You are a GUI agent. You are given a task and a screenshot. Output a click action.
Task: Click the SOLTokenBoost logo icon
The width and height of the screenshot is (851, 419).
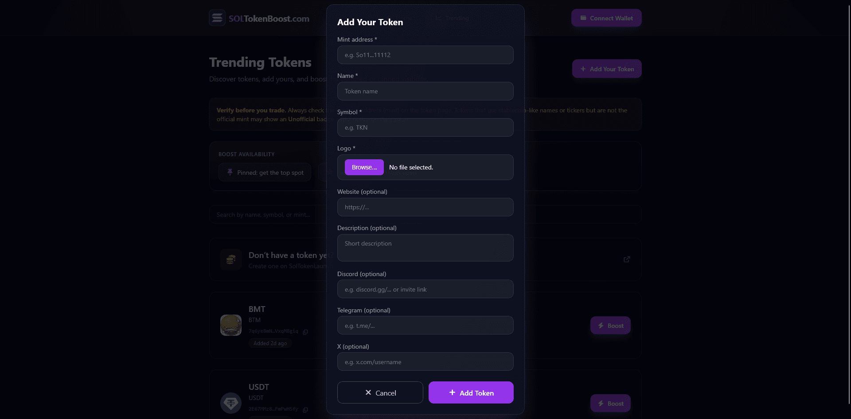click(217, 18)
